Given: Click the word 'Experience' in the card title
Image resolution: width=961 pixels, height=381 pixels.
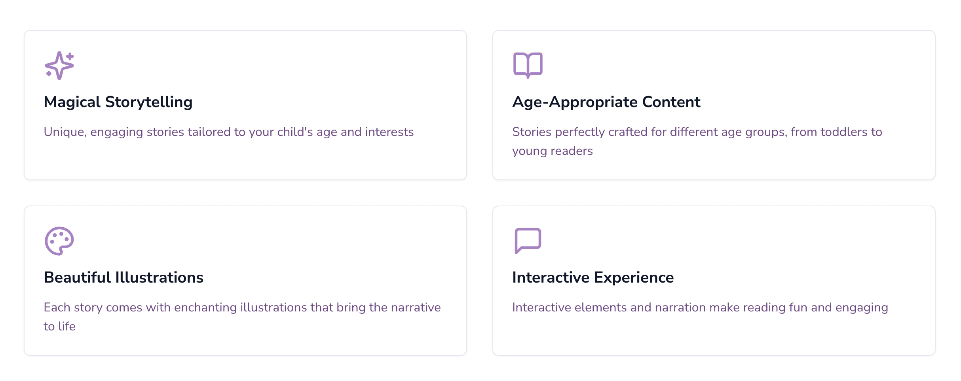Looking at the screenshot, I should (634, 277).
